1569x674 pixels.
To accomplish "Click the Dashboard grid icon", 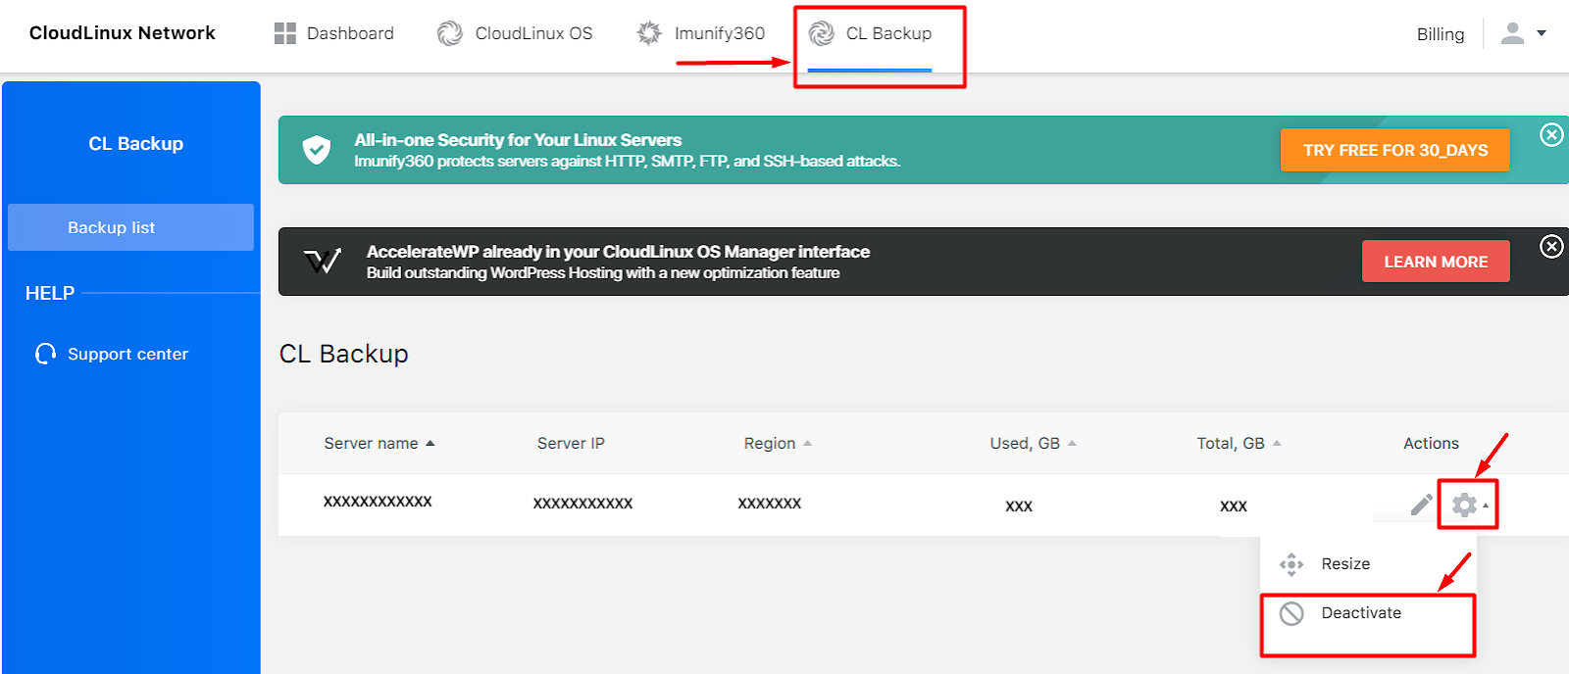I will 284,33.
